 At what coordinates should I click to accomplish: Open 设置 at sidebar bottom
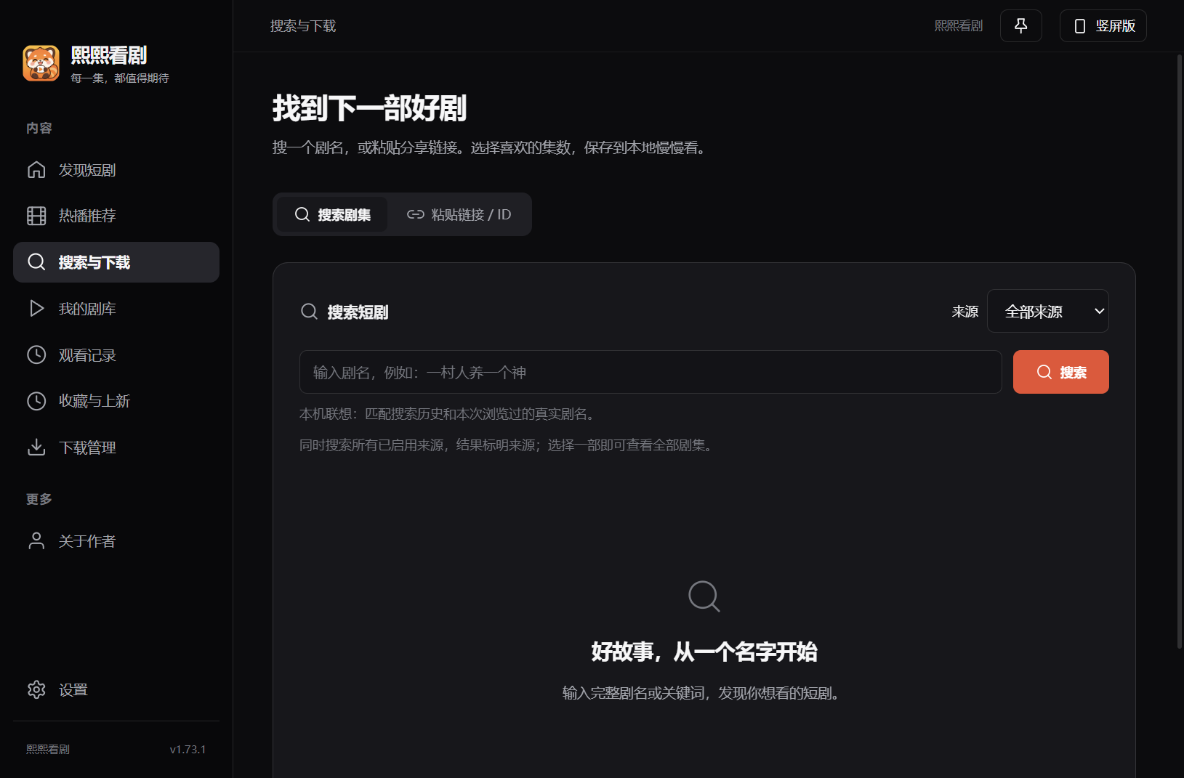point(116,689)
